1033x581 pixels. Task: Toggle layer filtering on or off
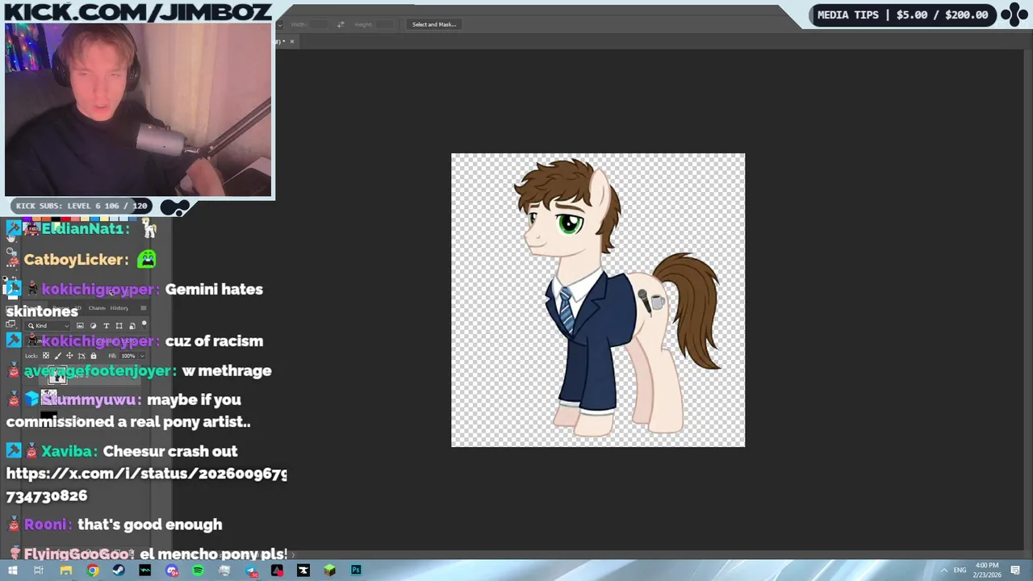pos(144,325)
